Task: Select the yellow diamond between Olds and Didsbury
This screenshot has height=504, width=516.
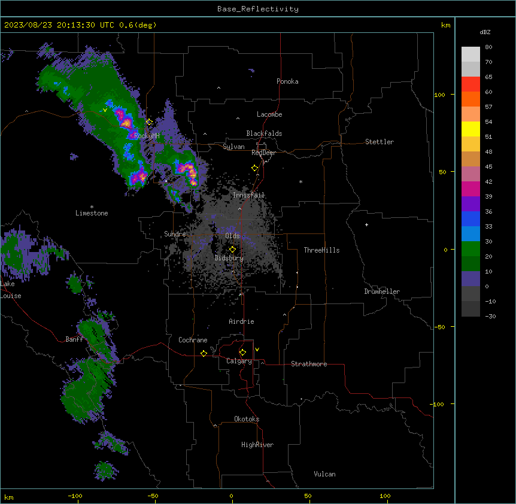Action: tap(232, 249)
